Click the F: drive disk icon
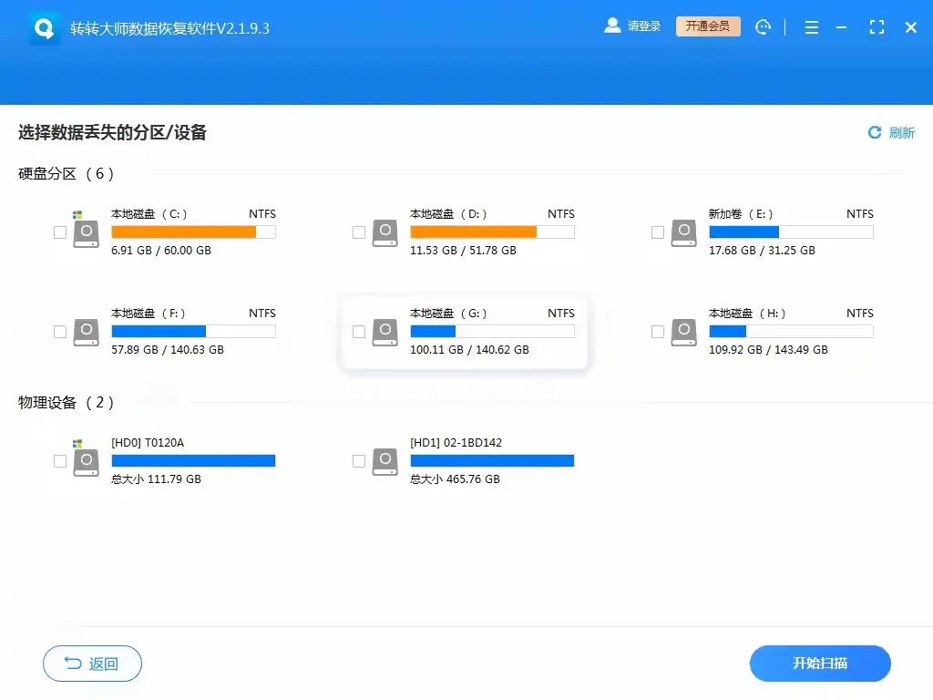This screenshot has height=700, width=933. pos(86,332)
